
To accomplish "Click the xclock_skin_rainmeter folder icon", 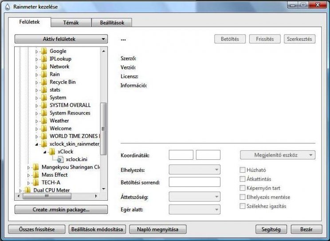I will coord(44,144).
